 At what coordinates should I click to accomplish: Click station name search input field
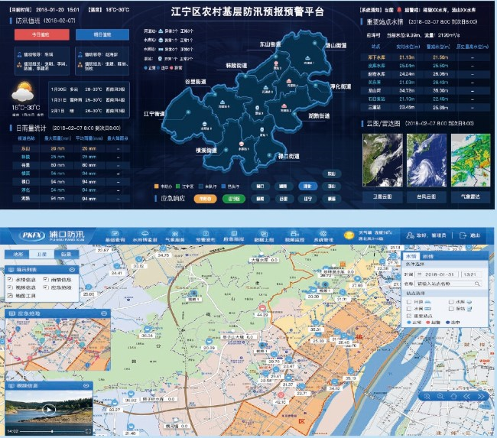[448, 284]
